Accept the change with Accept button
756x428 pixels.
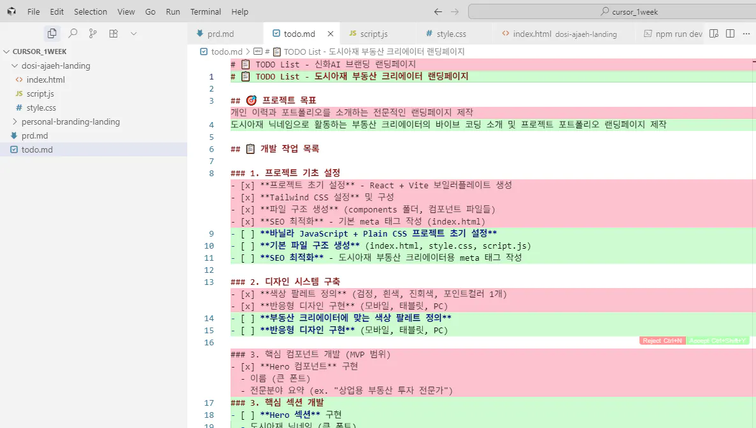(717, 340)
